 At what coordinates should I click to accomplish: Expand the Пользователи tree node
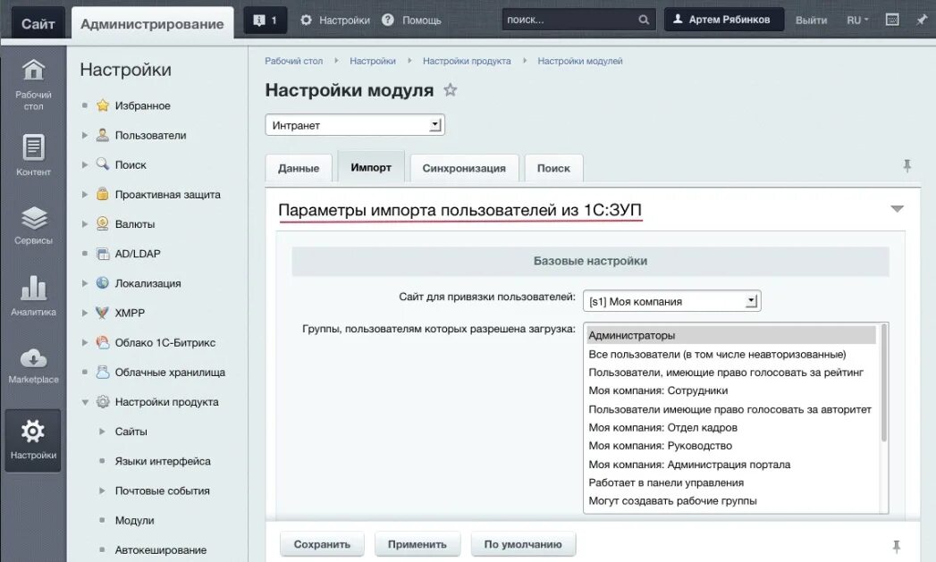point(85,136)
